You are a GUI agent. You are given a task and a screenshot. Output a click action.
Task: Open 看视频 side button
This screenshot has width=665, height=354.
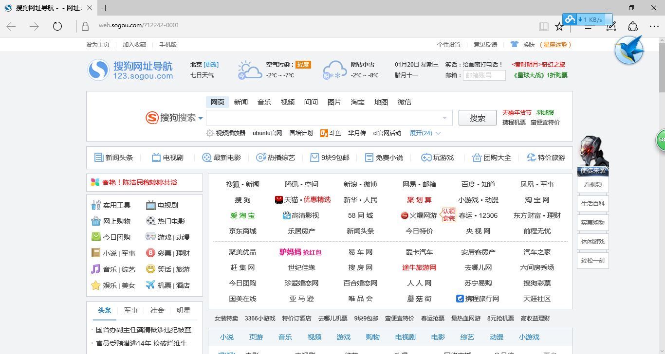593,184
